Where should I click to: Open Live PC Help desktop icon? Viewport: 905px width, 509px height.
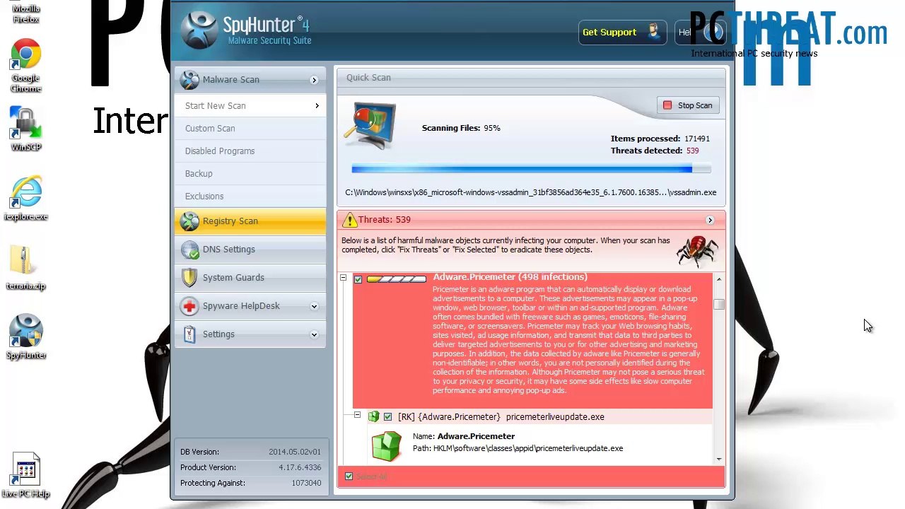26,476
